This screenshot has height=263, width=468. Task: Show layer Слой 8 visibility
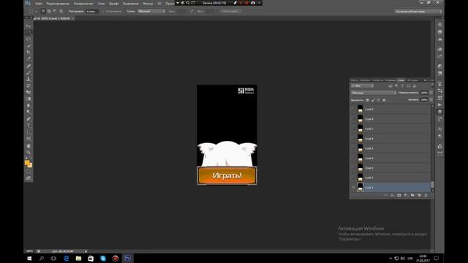[353, 119]
